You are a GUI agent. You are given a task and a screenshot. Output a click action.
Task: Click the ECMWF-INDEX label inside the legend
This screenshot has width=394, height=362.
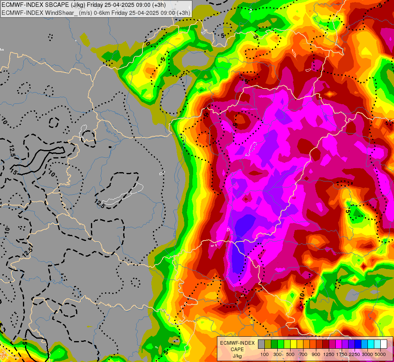pyautogui.click(x=237, y=343)
